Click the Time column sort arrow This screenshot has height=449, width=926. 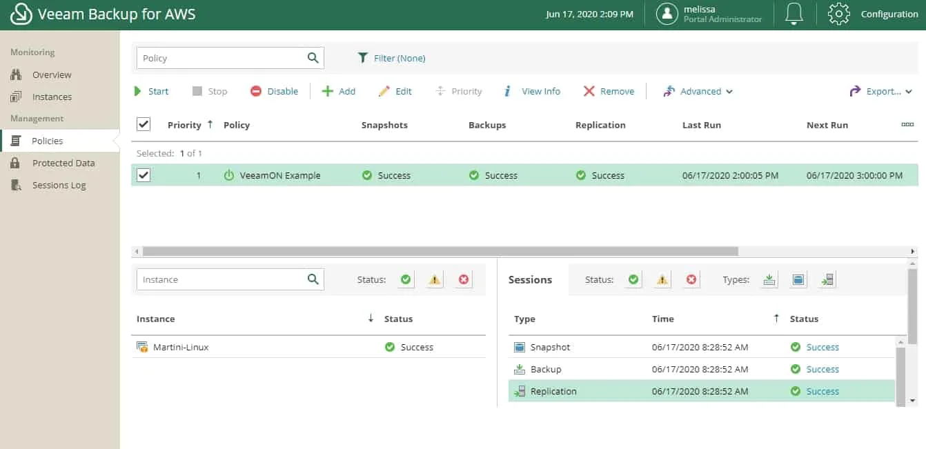pyautogui.click(x=776, y=318)
